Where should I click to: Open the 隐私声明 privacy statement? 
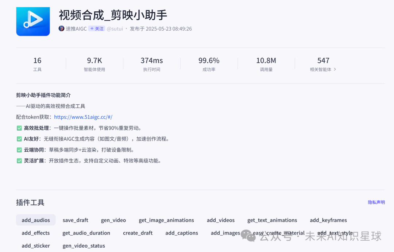point(376,202)
